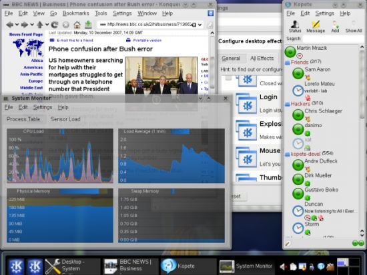Viewport: 367px width, 275px height.
Task: Click Kopete Message toolbar icon
Action: click(316, 27)
